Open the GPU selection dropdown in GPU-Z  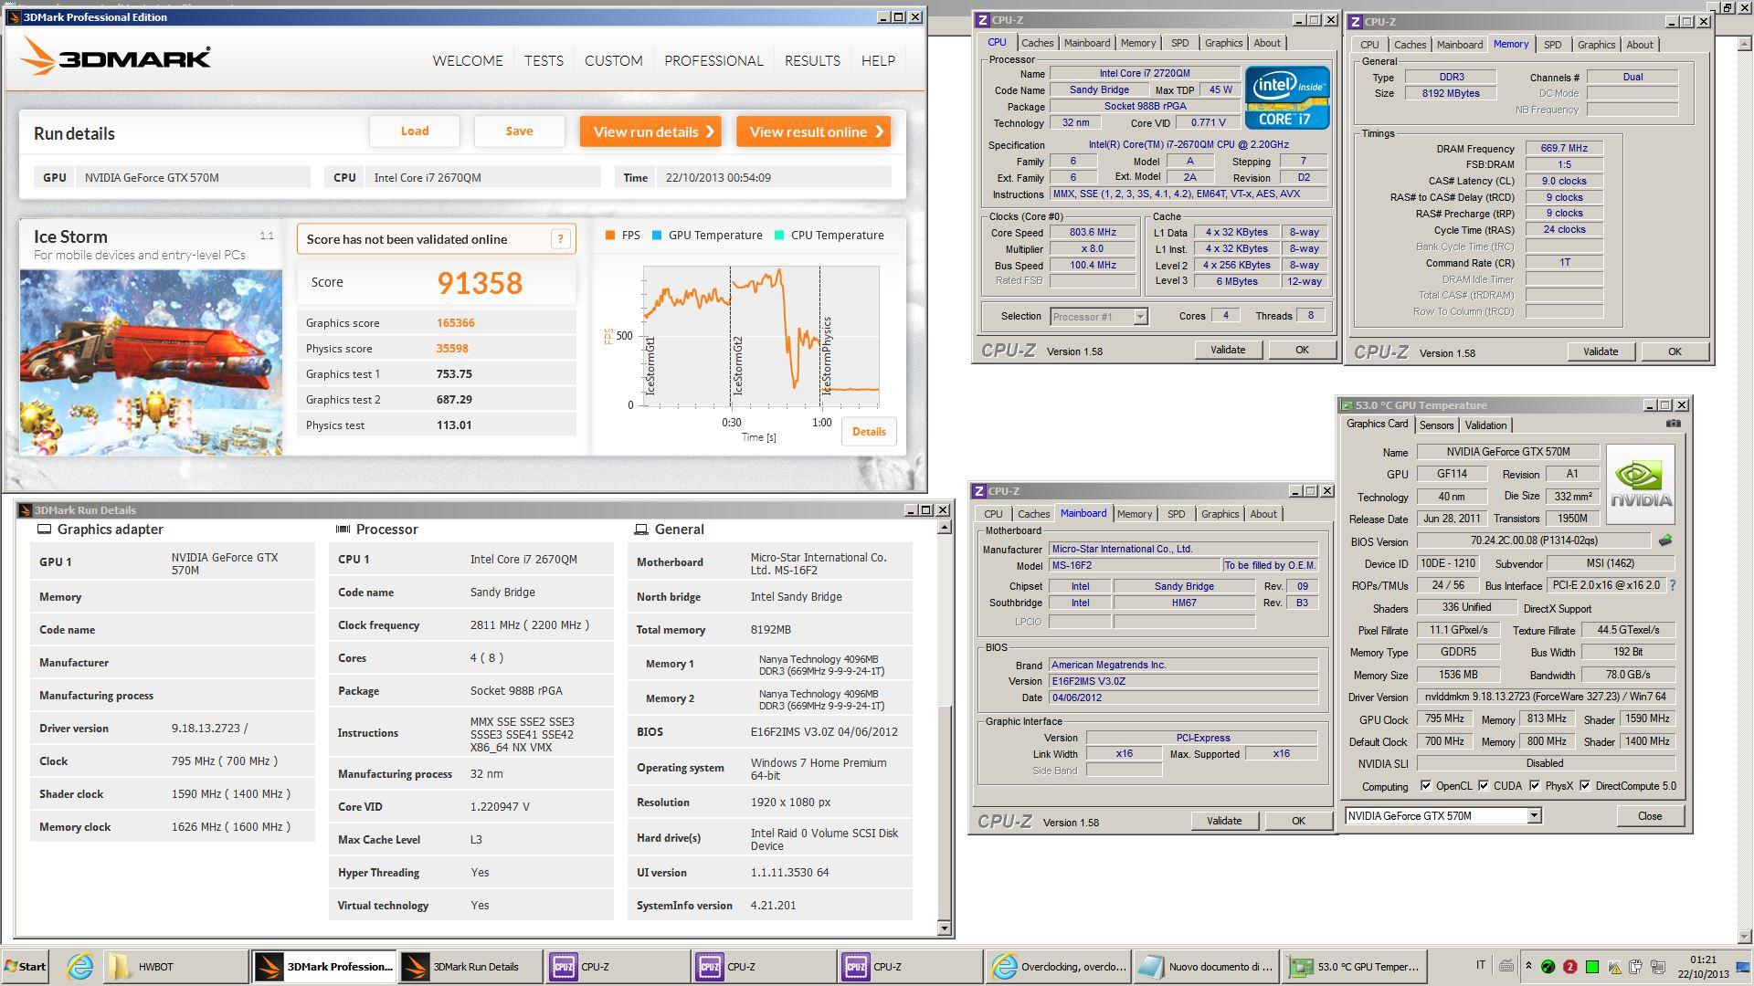[1534, 815]
